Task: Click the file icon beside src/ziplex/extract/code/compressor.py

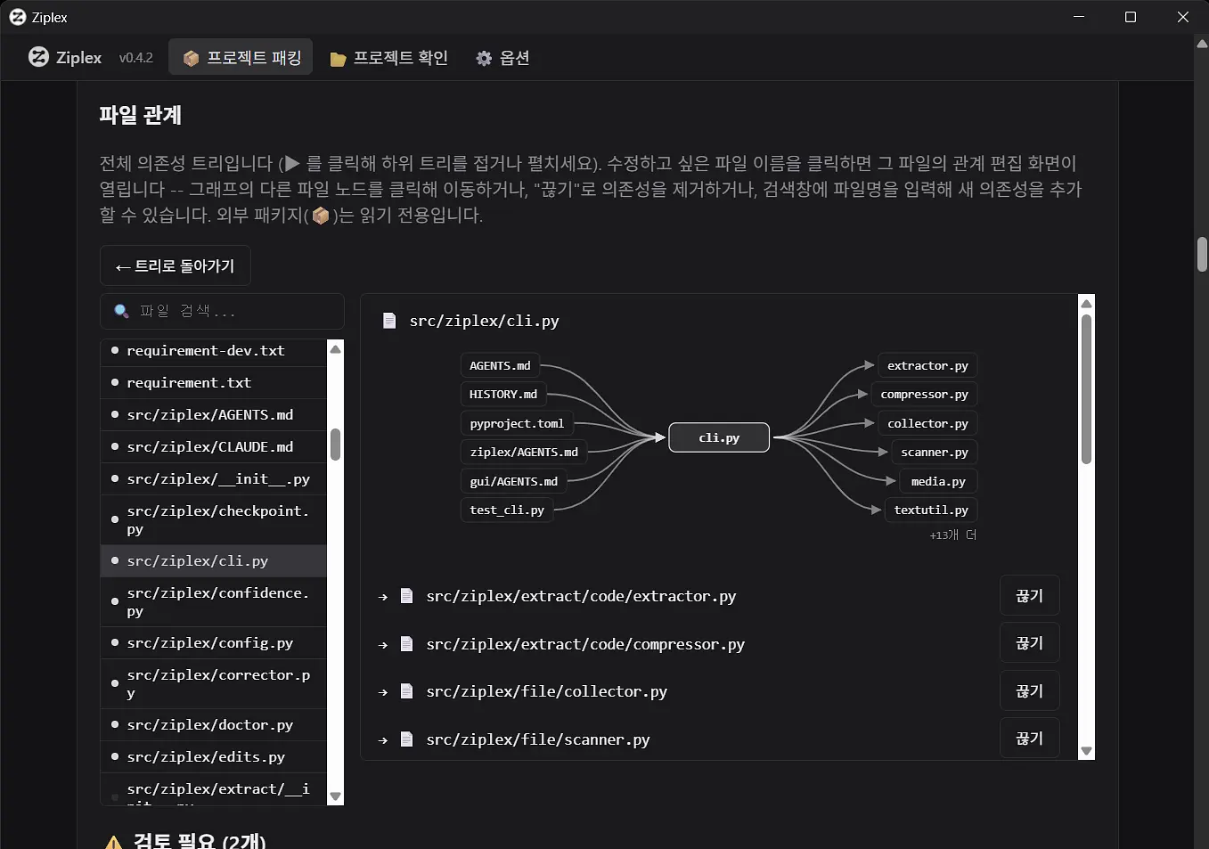Action: tap(406, 643)
